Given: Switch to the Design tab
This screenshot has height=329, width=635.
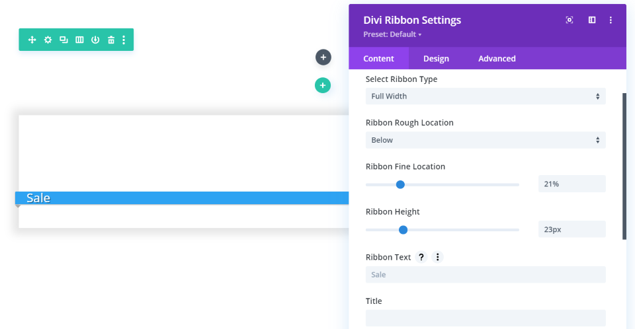Looking at the screenshot, I should [x=436, y=59].
